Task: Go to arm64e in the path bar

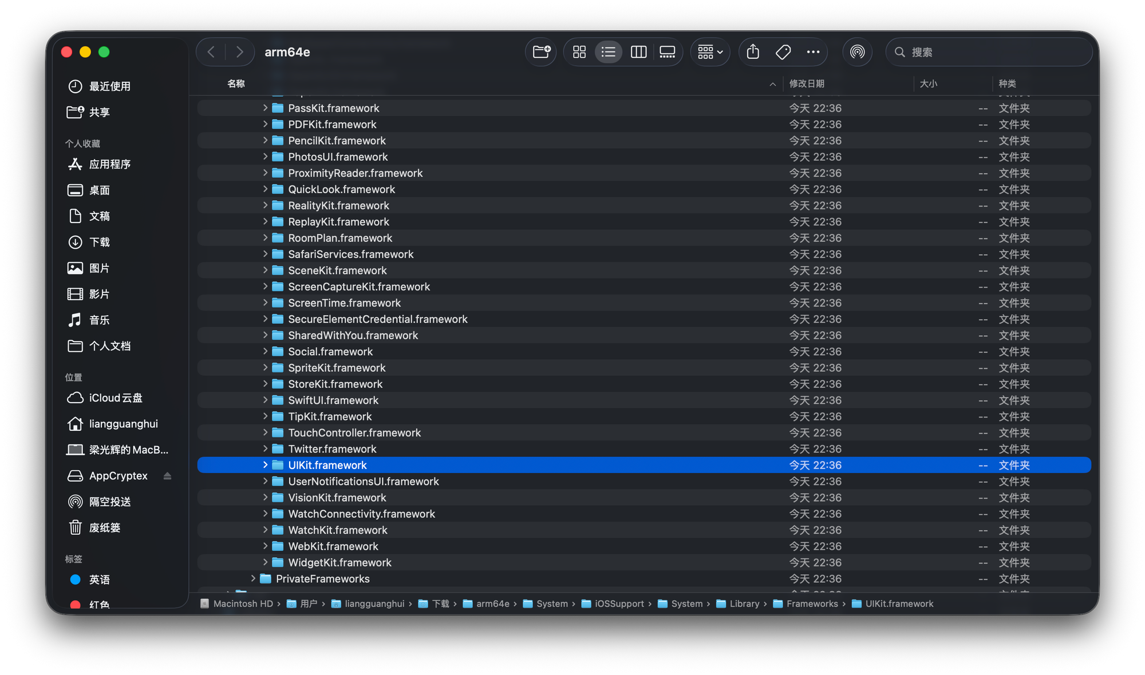Action: pos(486,603)
